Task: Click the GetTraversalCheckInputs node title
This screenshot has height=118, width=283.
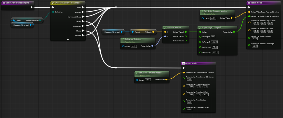Action: point(17,3)
